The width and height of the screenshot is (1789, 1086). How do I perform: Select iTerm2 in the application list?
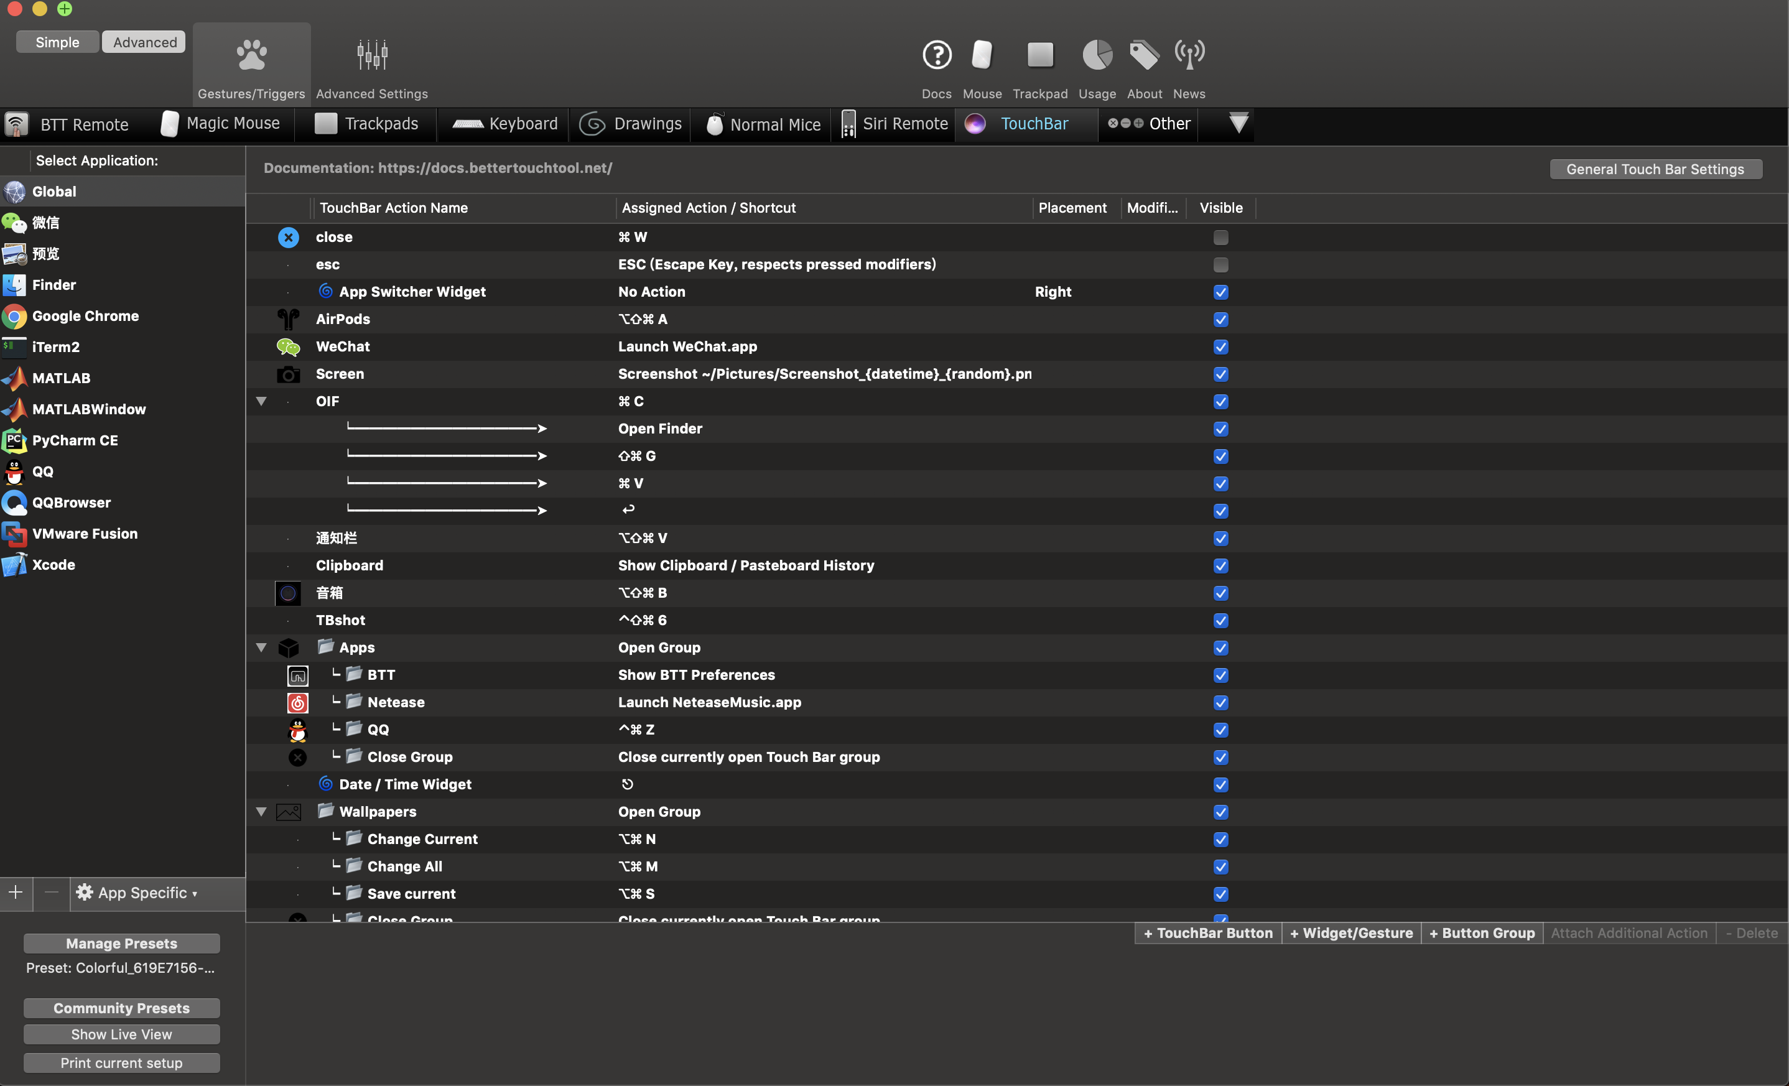tap(122, 347)
